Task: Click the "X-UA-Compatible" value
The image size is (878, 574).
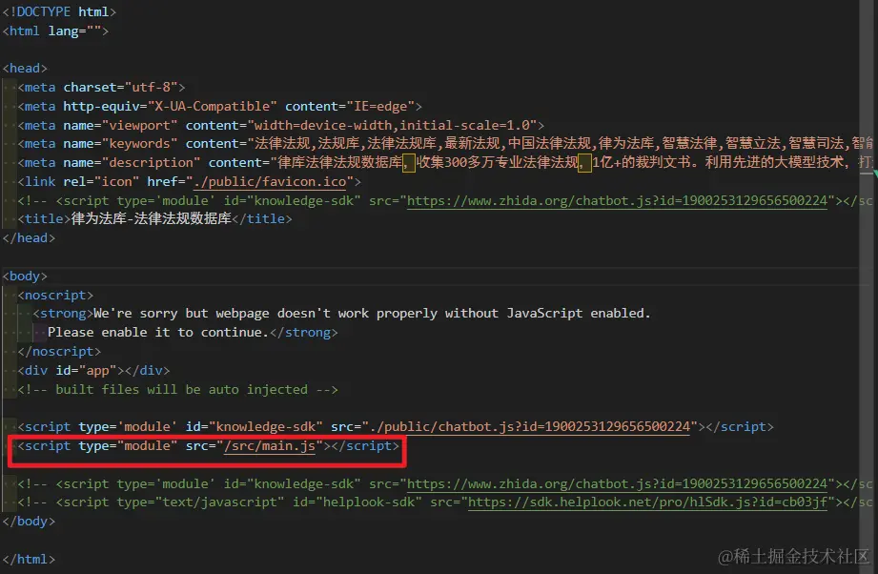Action: click(x=213, y=107)
